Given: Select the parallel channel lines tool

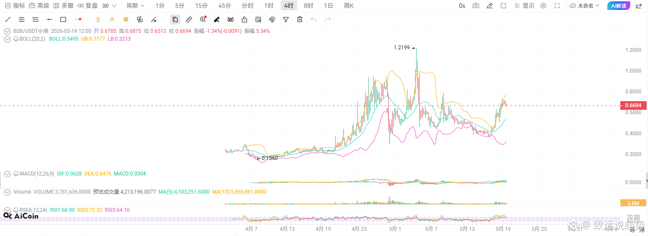Looking at the screenshot, I should tap(22, 19).
